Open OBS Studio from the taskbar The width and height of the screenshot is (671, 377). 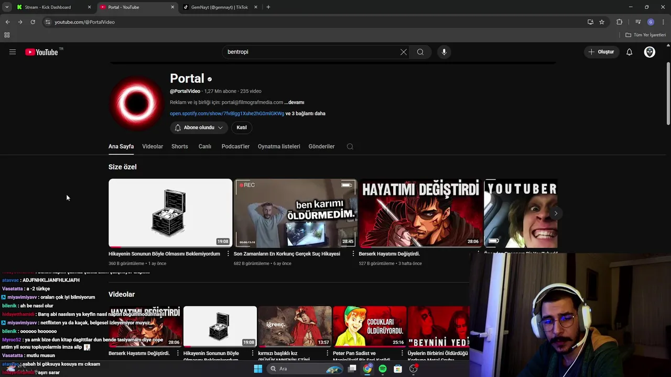(413, 369)
